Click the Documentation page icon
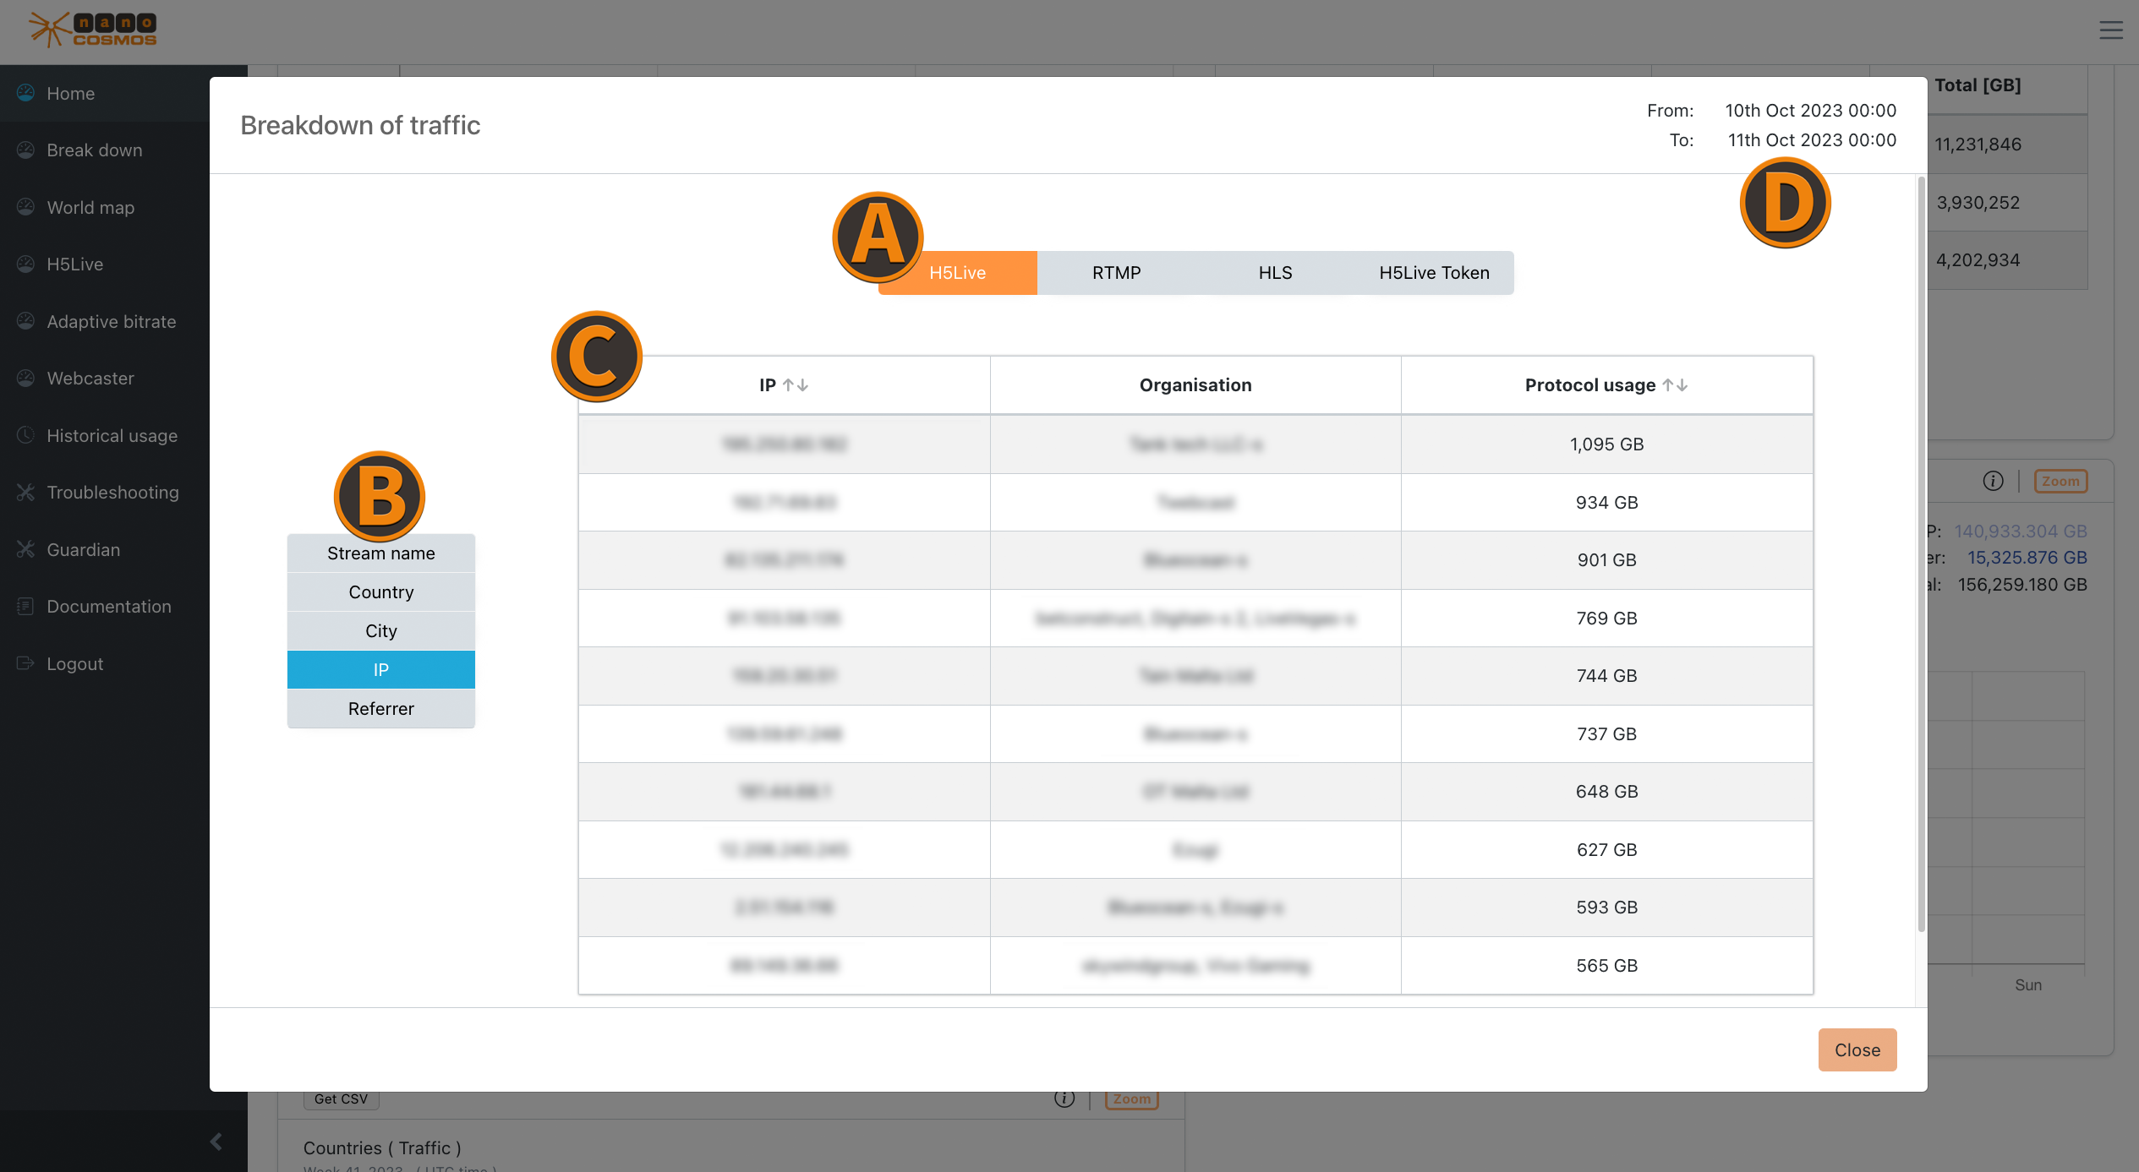This screenshot has height=1172, width=2139. pos(26,606)
